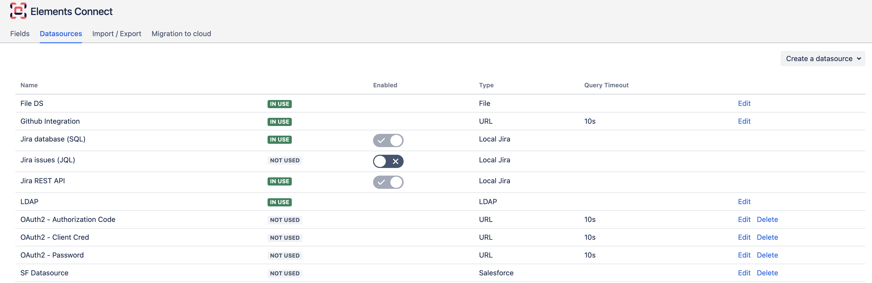Edit OAuth2 - Password datasource
The width and height of the screenshot is (872, 283).
(744, 255)
